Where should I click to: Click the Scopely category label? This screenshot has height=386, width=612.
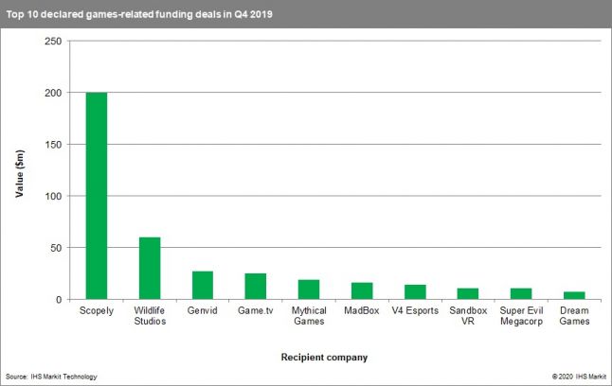(x=96, y=311)
